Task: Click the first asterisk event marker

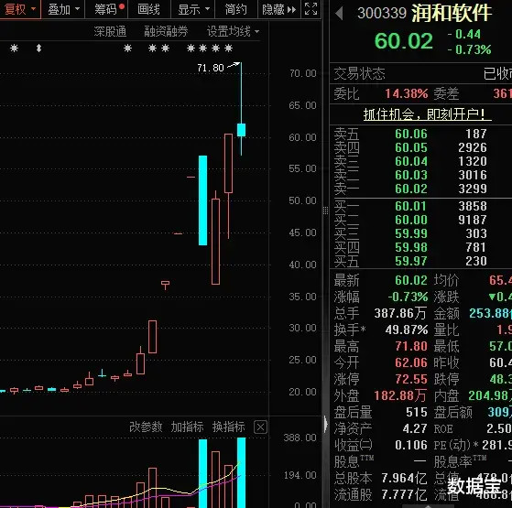Action: coord(14,49)
